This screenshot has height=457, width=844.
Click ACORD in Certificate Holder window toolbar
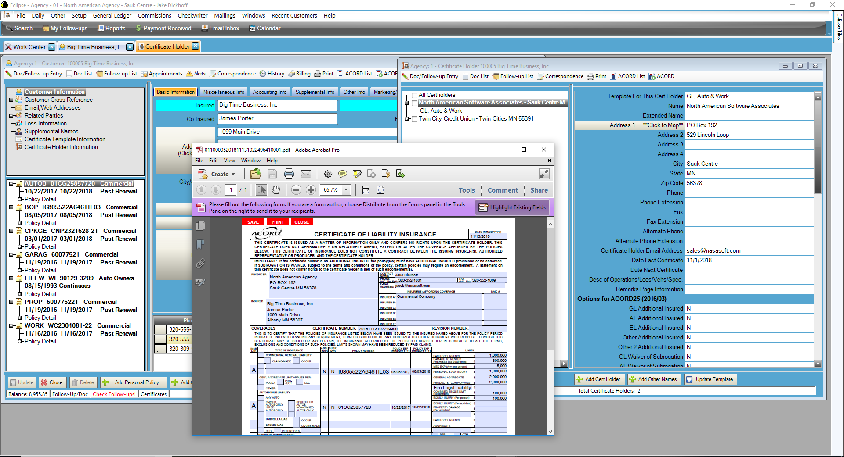pyautogui.click(x=662, y=76)
